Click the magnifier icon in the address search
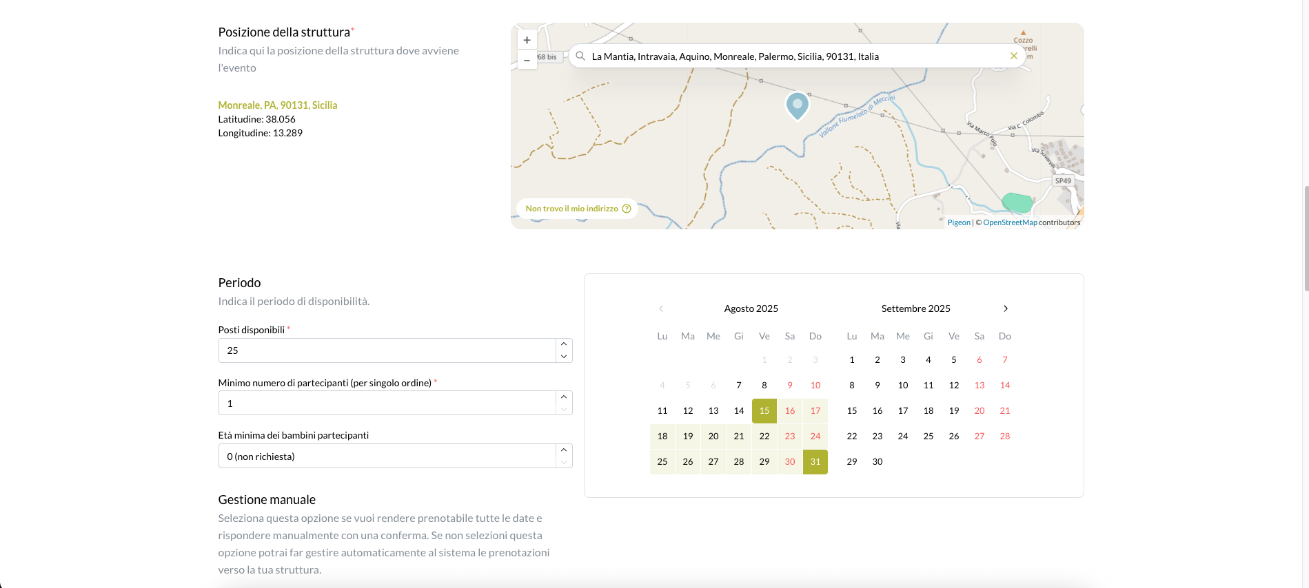This screenshot has width=1309, height=588. coord(580,56)
